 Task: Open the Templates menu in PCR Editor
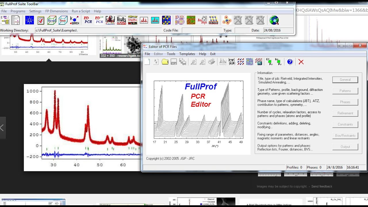click(187, 54)
